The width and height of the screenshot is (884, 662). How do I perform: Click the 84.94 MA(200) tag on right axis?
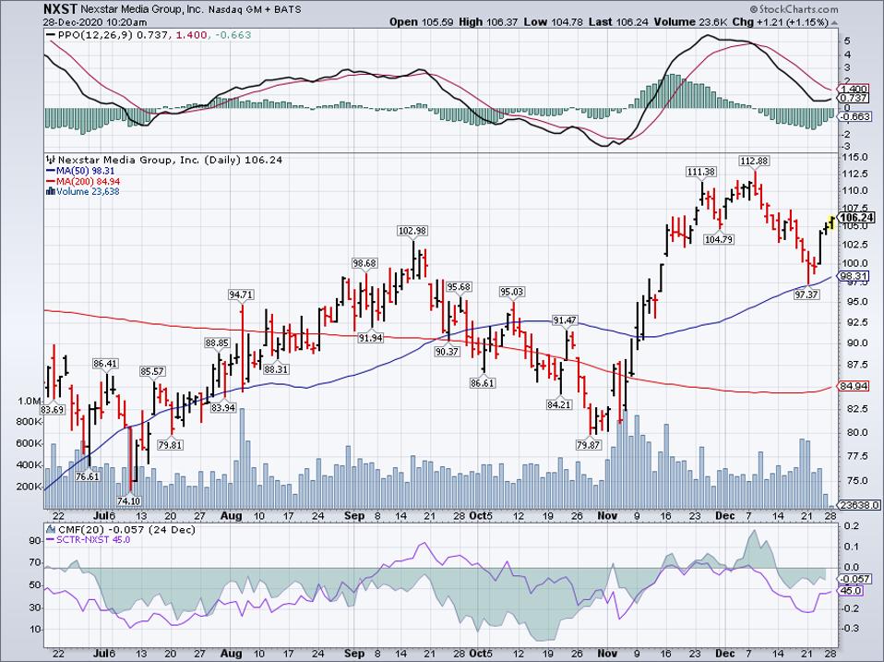854,386
